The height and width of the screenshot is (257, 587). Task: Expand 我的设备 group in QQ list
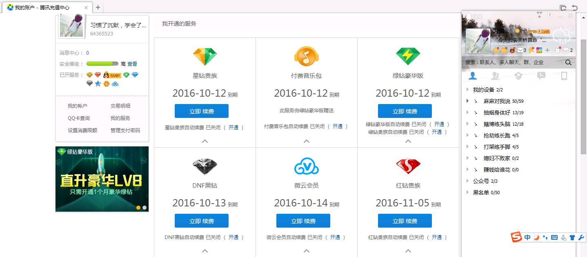point(468,90)
